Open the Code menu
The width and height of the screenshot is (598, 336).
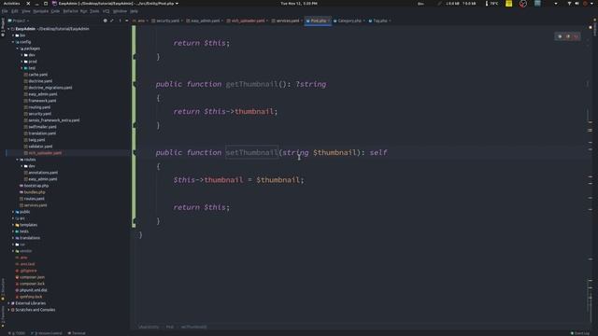56,11
